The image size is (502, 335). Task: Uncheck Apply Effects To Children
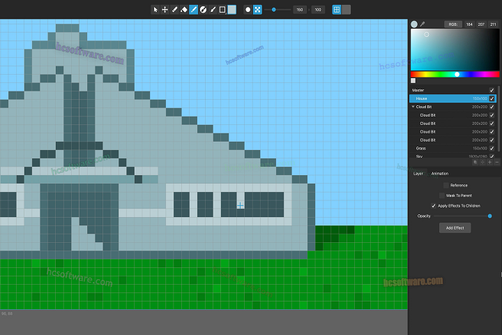(x=434, y=206)
